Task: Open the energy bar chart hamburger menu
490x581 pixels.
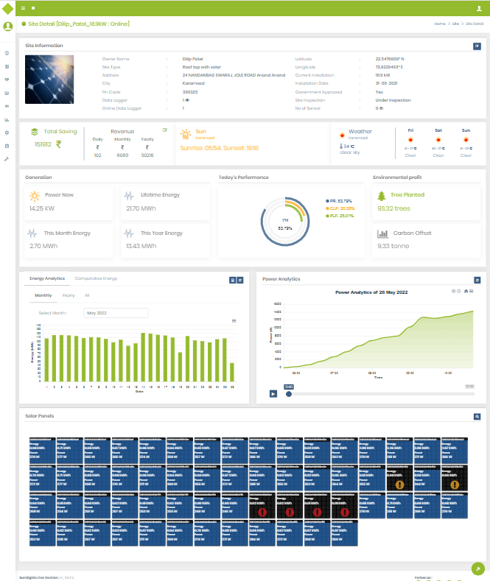Action: (234, 321)
